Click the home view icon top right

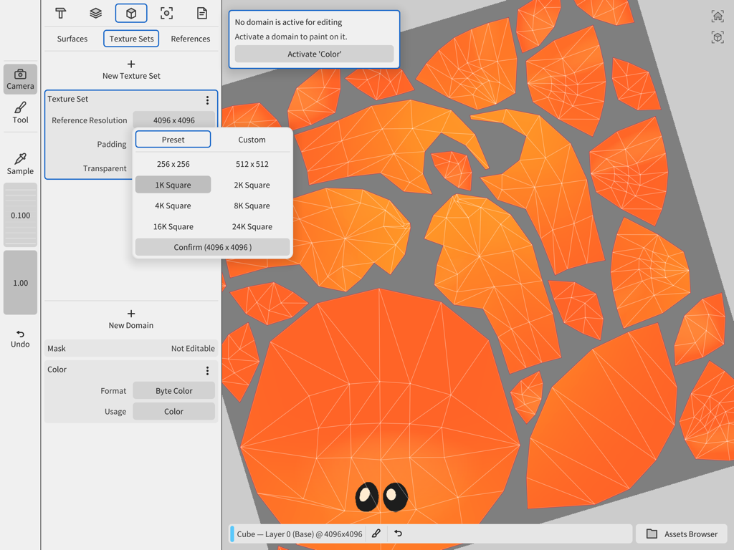(718, 15)
